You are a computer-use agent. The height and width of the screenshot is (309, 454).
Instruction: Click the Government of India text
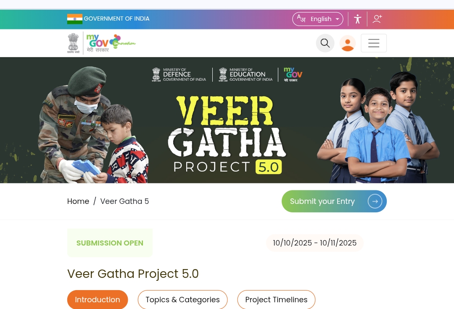117,19
